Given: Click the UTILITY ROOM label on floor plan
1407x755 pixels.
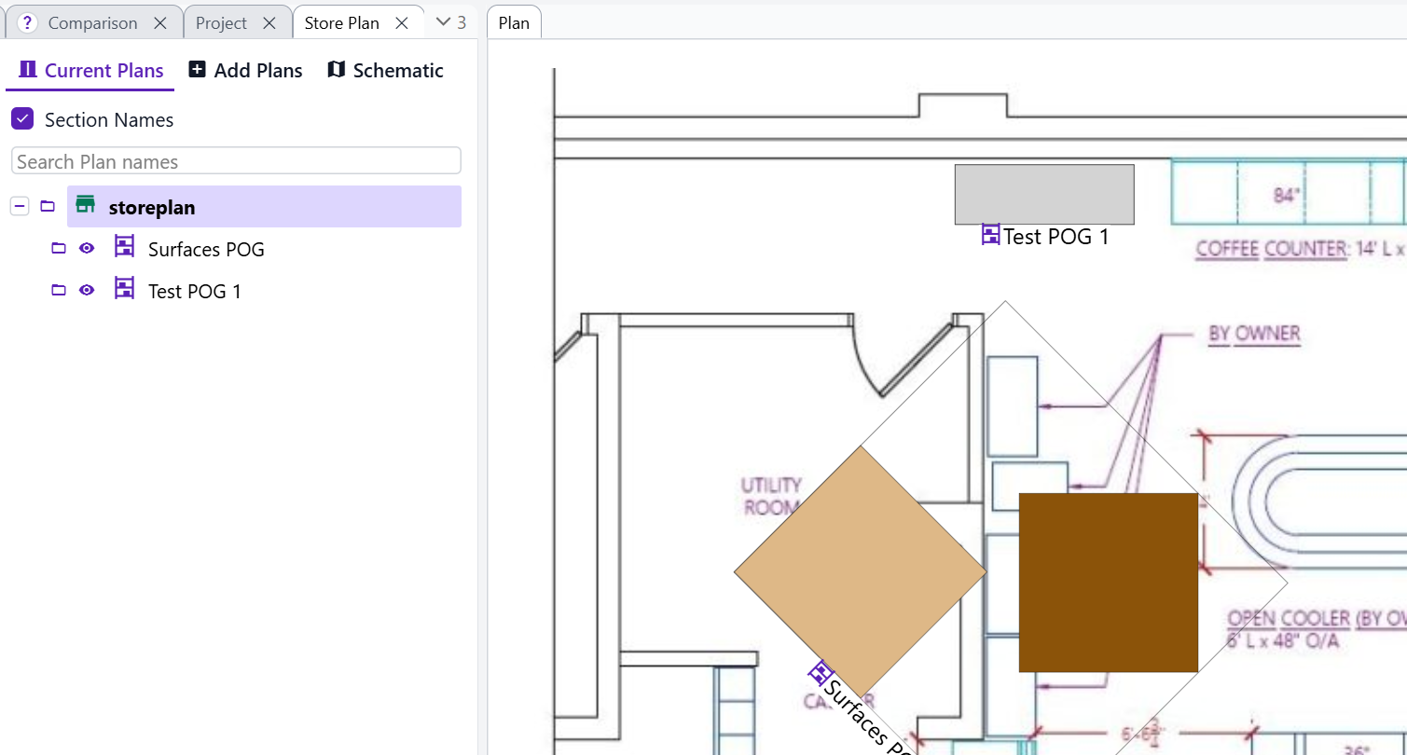Looking at the screenshot, I should tap(771, 496).
